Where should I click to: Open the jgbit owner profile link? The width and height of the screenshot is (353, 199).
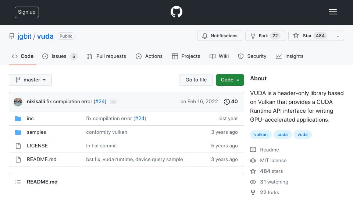point(24,36)
